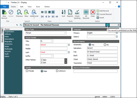Click the Source of Information field
Screen dimensions: 137x98
(x=95, y=71)
